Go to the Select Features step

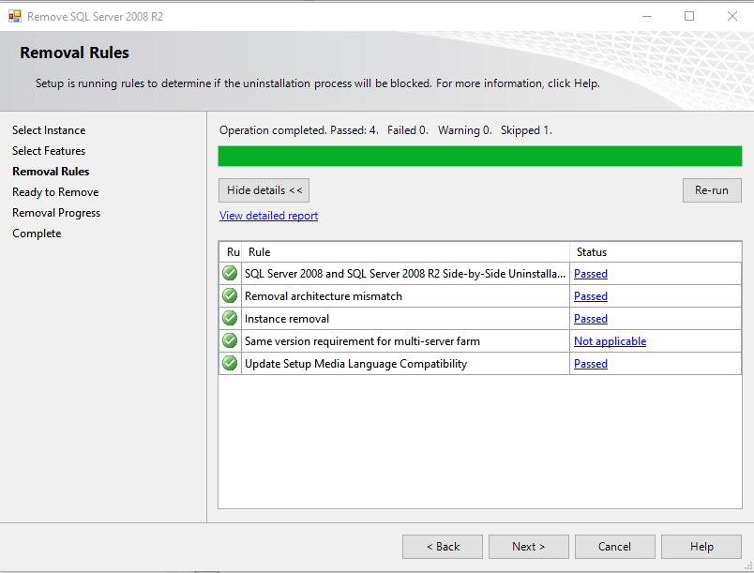point(49,151)
